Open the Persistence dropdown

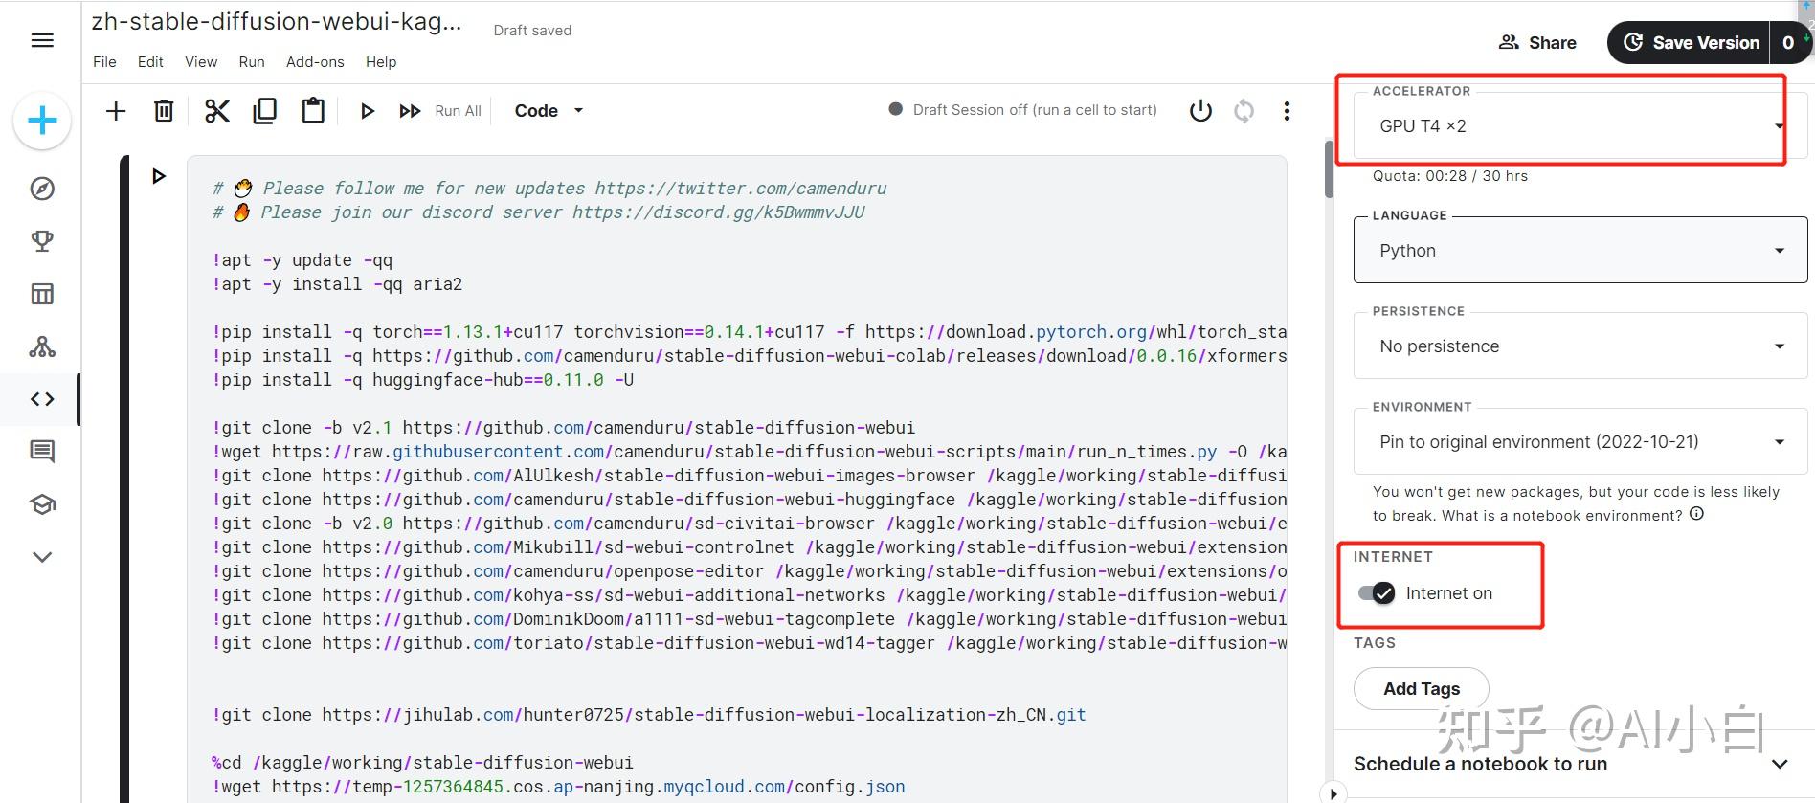(1580, 346)
